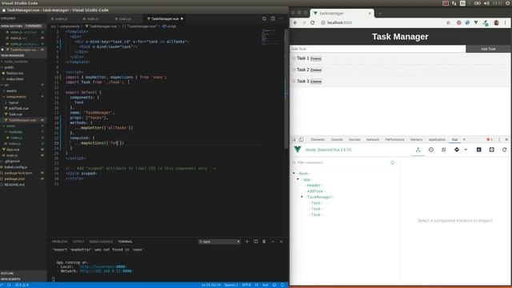Click the Vue devtools refresh icon
Screen dimensions: 512x288
(x=505, y=150)
